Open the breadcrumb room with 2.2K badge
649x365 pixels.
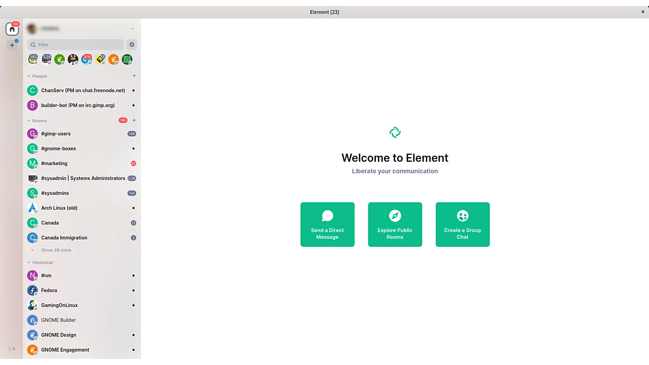[x=46, y=59]
